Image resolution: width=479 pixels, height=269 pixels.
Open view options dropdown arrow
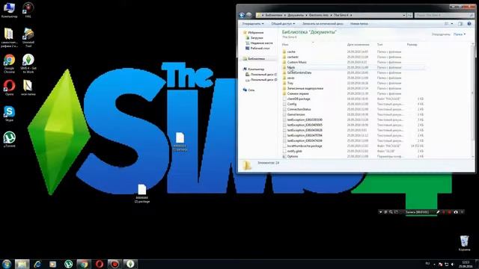pyautogui.click(x=452, y=23)
